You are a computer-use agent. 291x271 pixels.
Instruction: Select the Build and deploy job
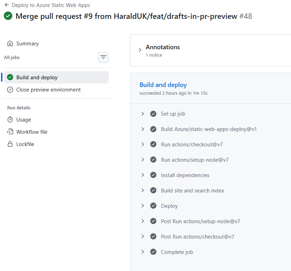pos(57,77)
